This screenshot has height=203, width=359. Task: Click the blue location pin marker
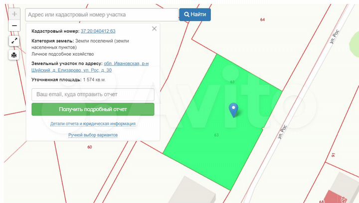click(233, 110)
